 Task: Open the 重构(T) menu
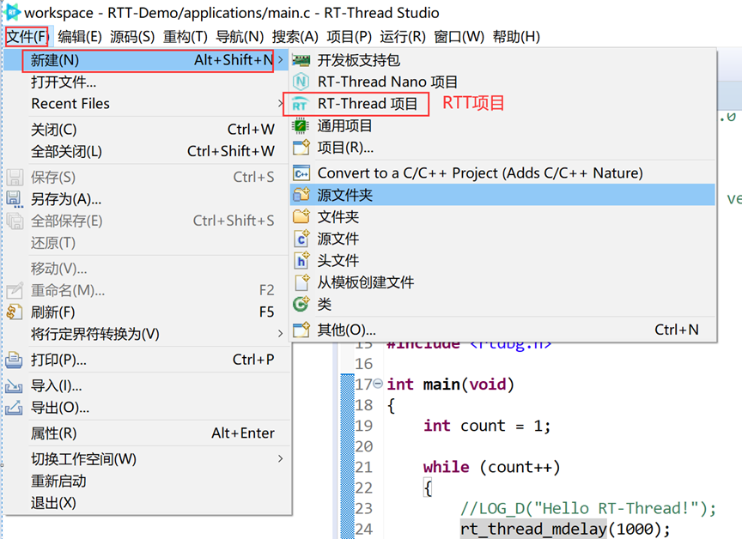[185, 36]
